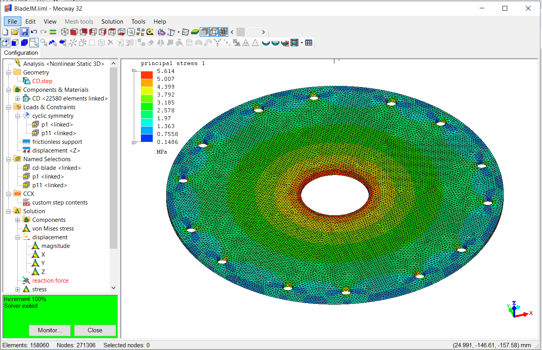
Task: Open the tape measure tool
Action: 150,32
